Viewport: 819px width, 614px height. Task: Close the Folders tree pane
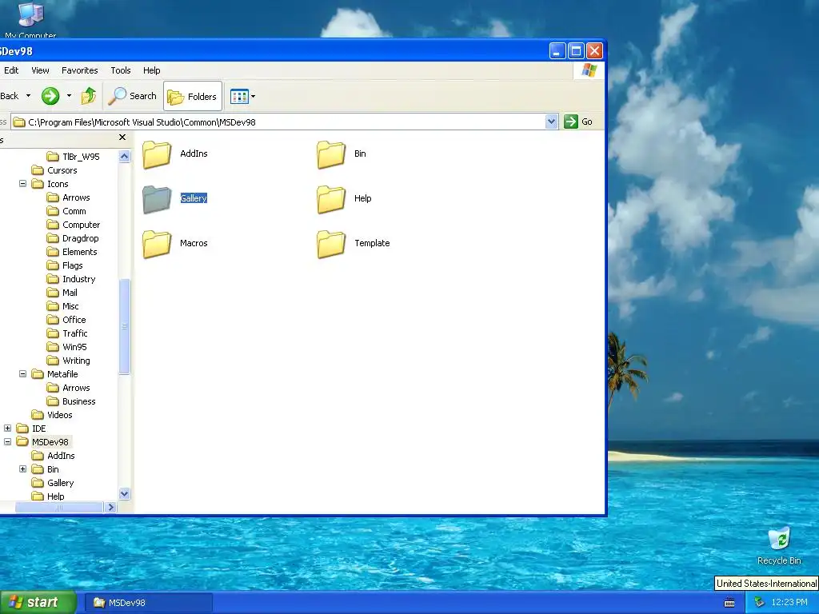point(122,138)
